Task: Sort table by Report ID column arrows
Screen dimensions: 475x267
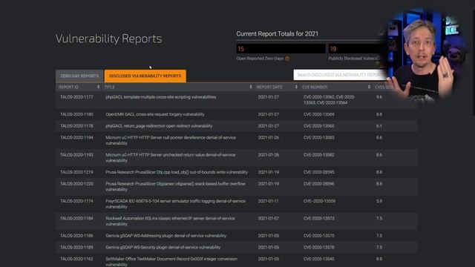Action: click(x=98, y=88)
